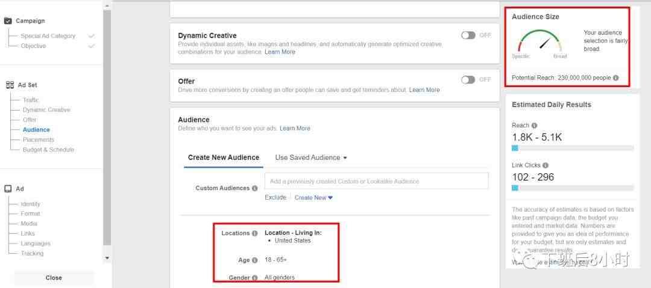Go to Placements in Ad Set tree
This screenshot has width=651, height=288.
pyautogui.click(x=39, y=139)
